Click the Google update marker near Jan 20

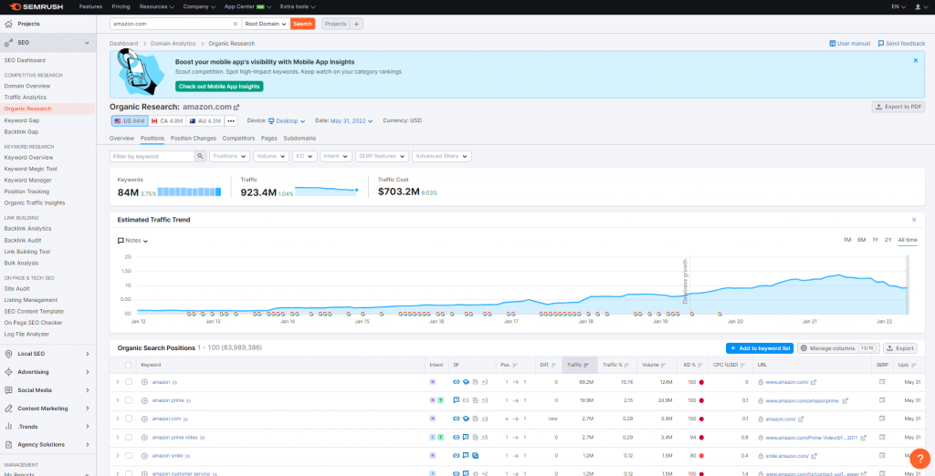(720, 314)
